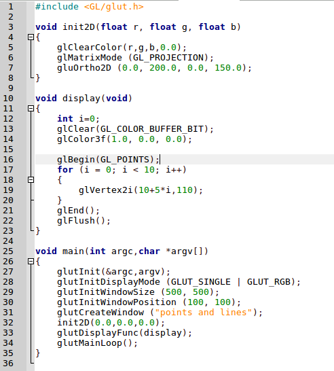
Task: Click the 'glClearColor' call on line 5
Action: (90, 48)
